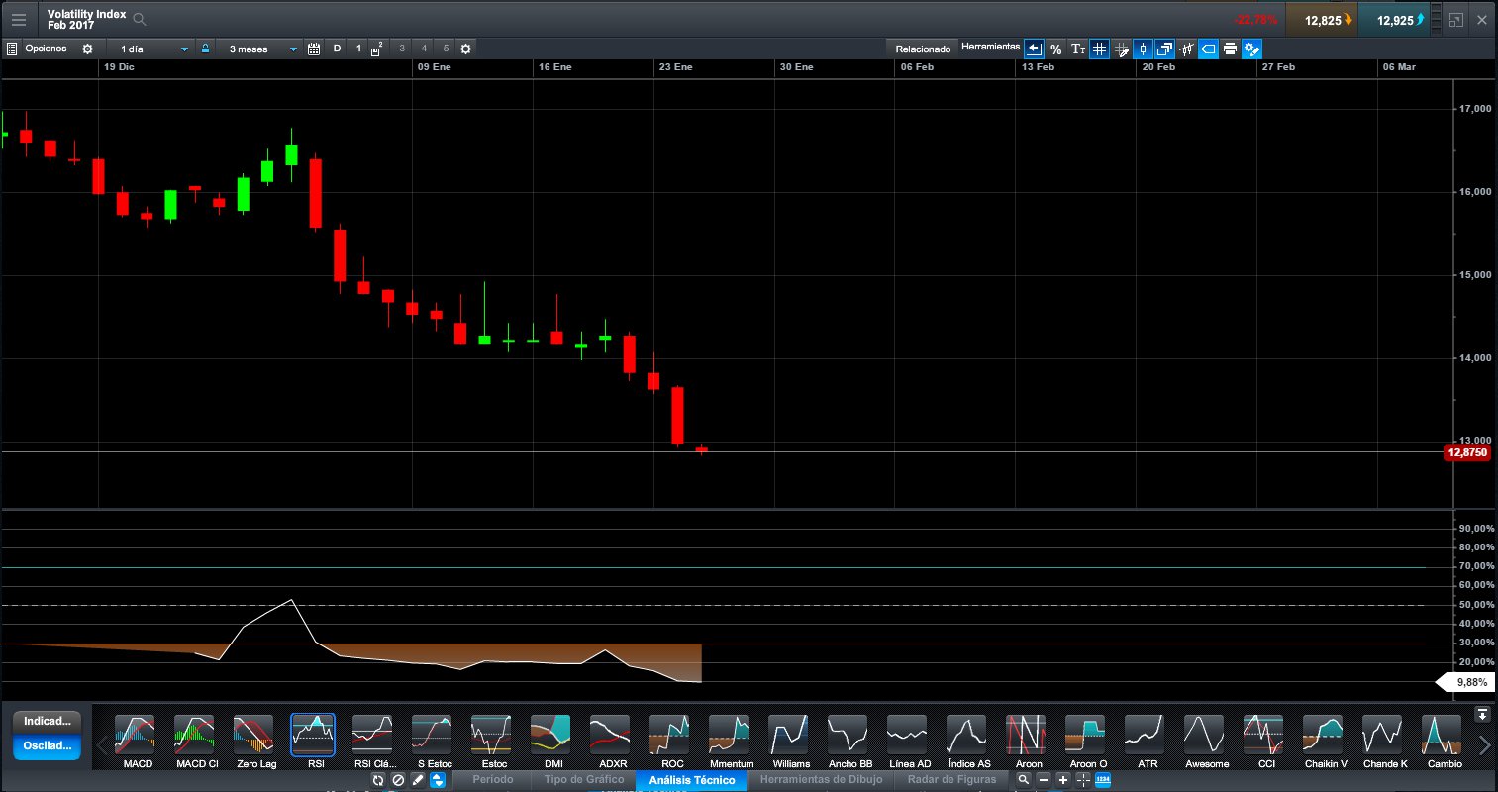Switch to Tipo de Gráfico tab

(x=583, y=780)
